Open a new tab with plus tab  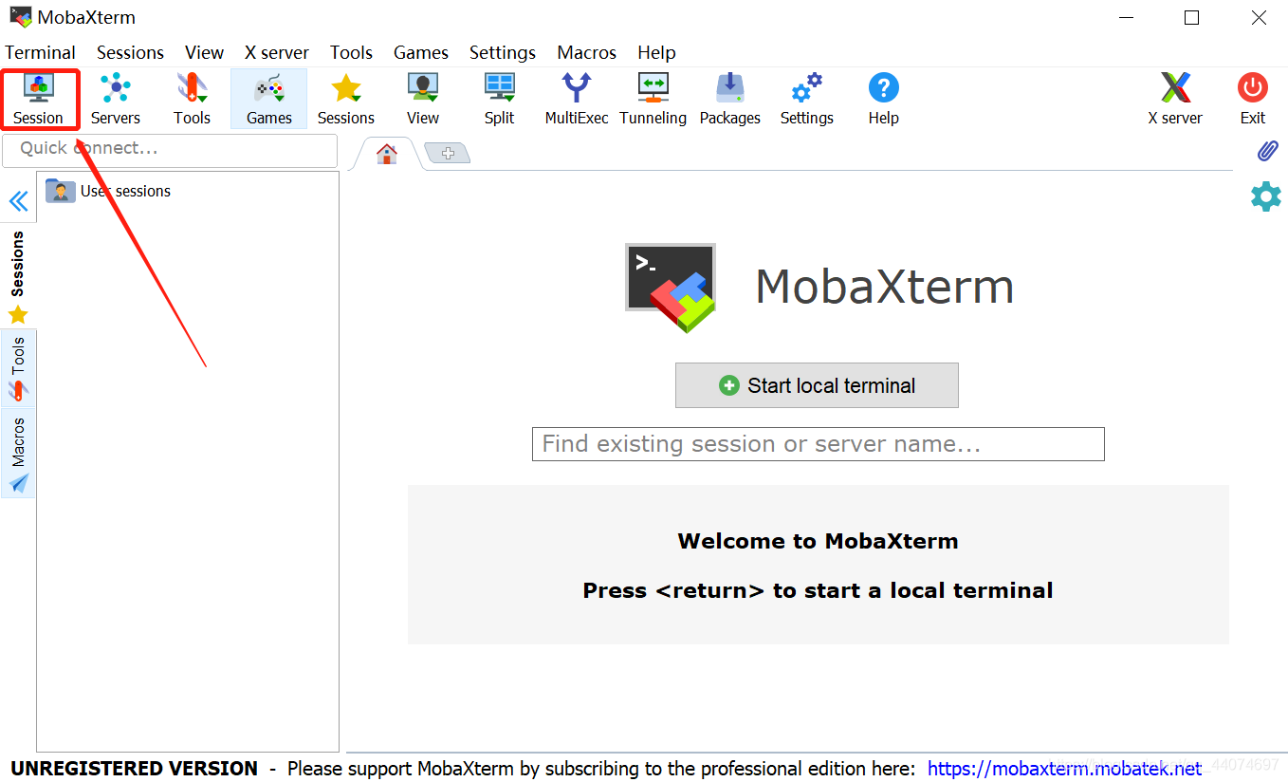point(448,153)
